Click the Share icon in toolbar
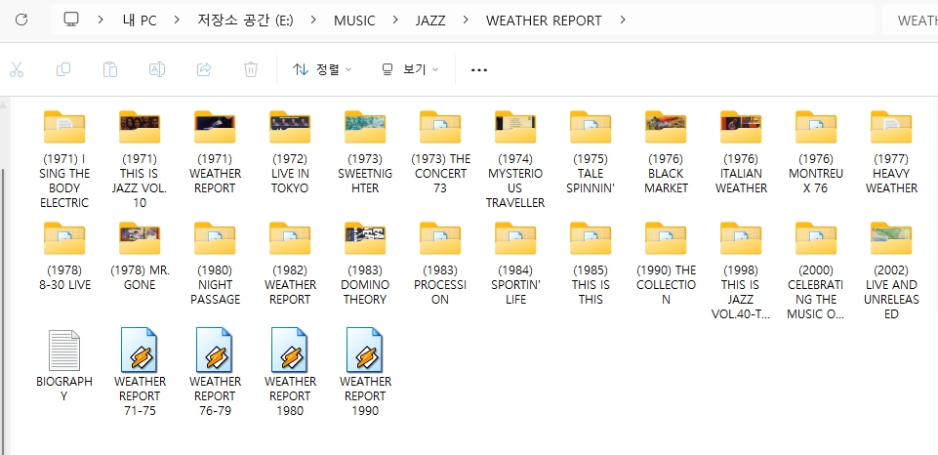 pyautogui.click(x=204, y=69)
